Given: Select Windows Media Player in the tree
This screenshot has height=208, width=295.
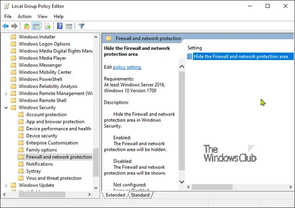Looking at the screenshot, I should pyautogui.click(x=42, y=58).
